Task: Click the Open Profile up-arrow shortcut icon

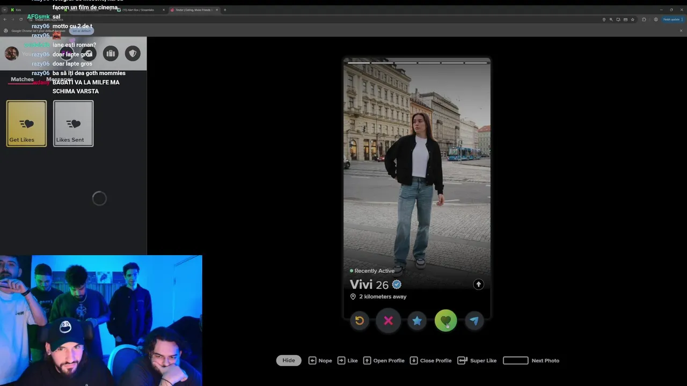Action: point(367,360)
